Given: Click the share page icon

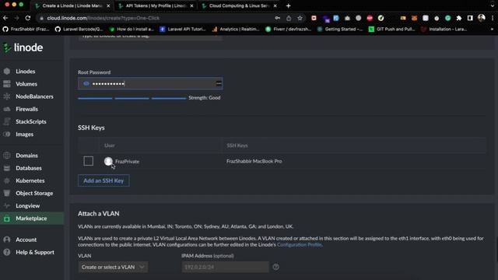Looking at the screenshot, I should (x=289, y=18).
